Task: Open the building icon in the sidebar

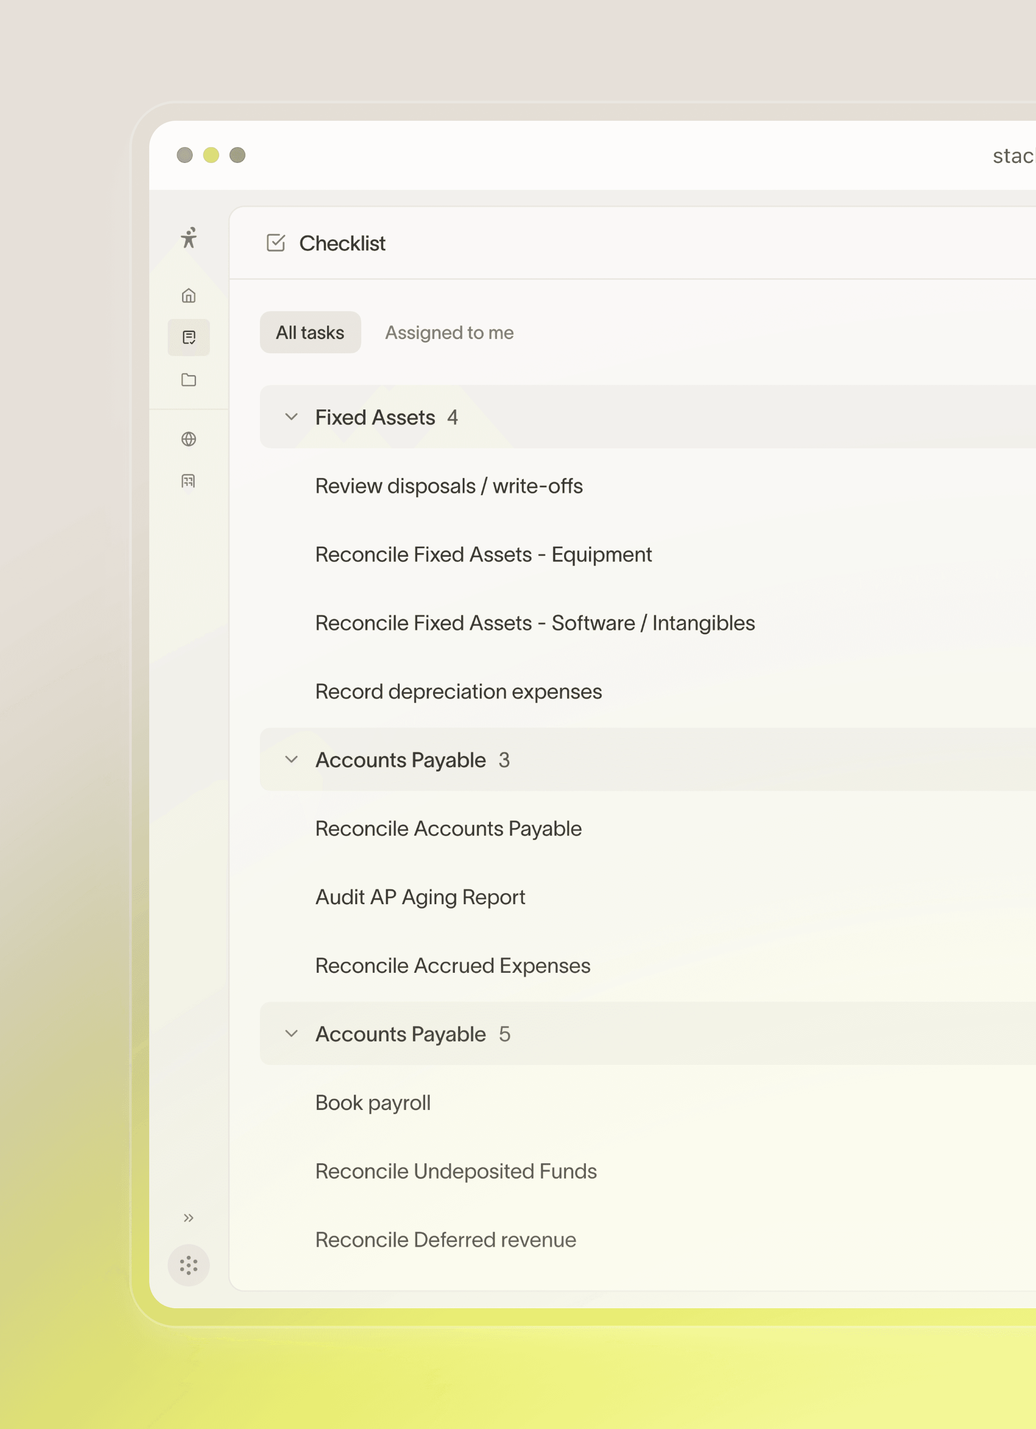Action: point(188,481)
